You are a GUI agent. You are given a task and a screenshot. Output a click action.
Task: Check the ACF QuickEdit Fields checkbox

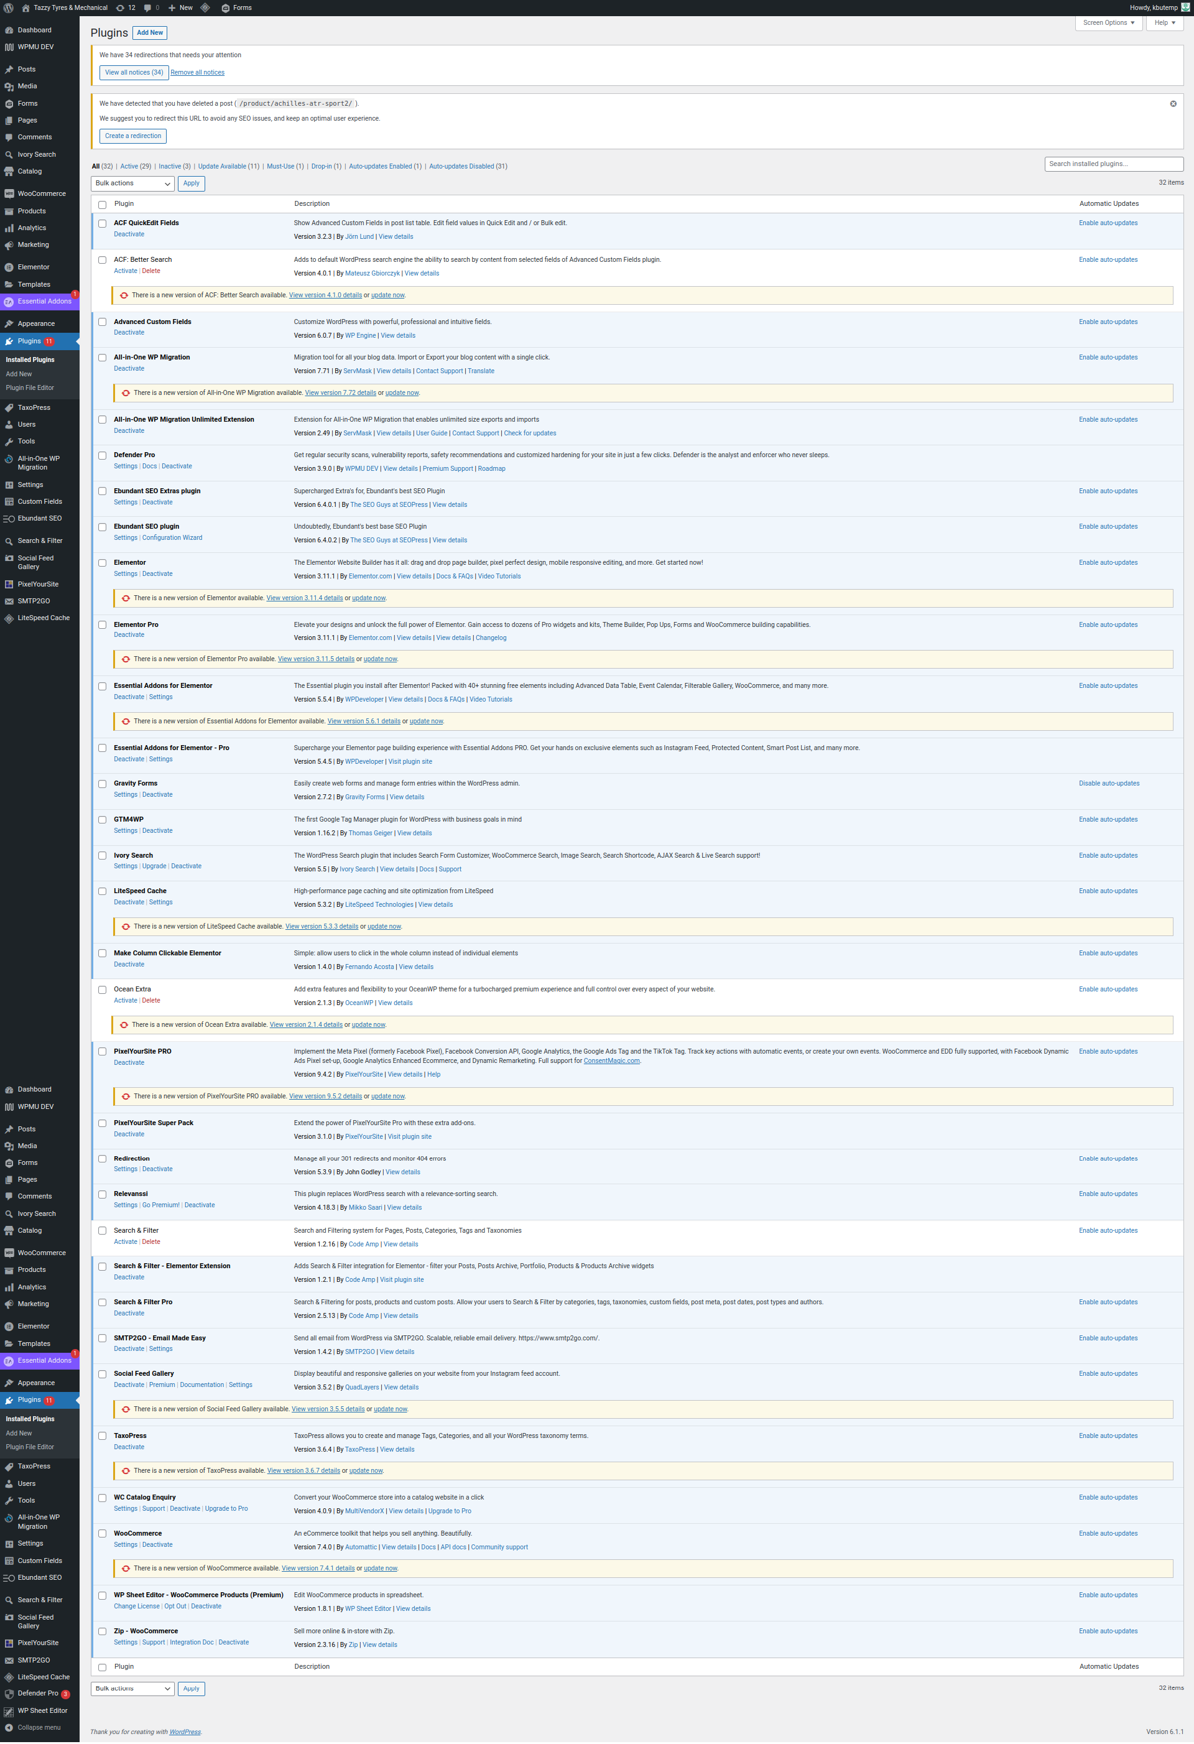102,224
